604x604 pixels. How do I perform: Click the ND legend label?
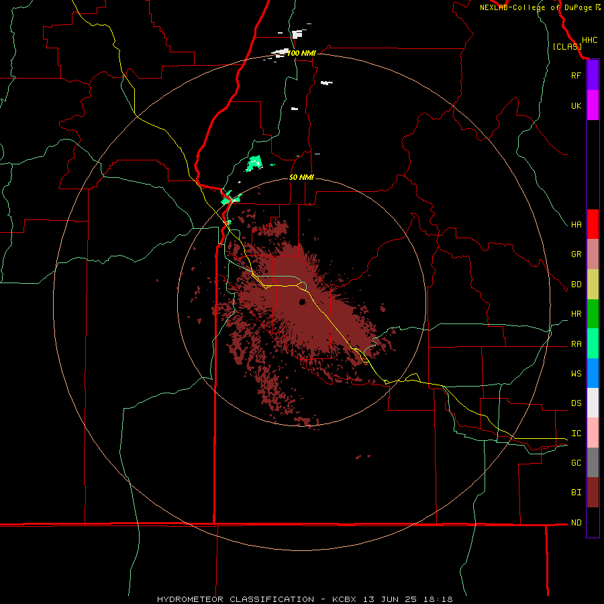pos(576,523)
